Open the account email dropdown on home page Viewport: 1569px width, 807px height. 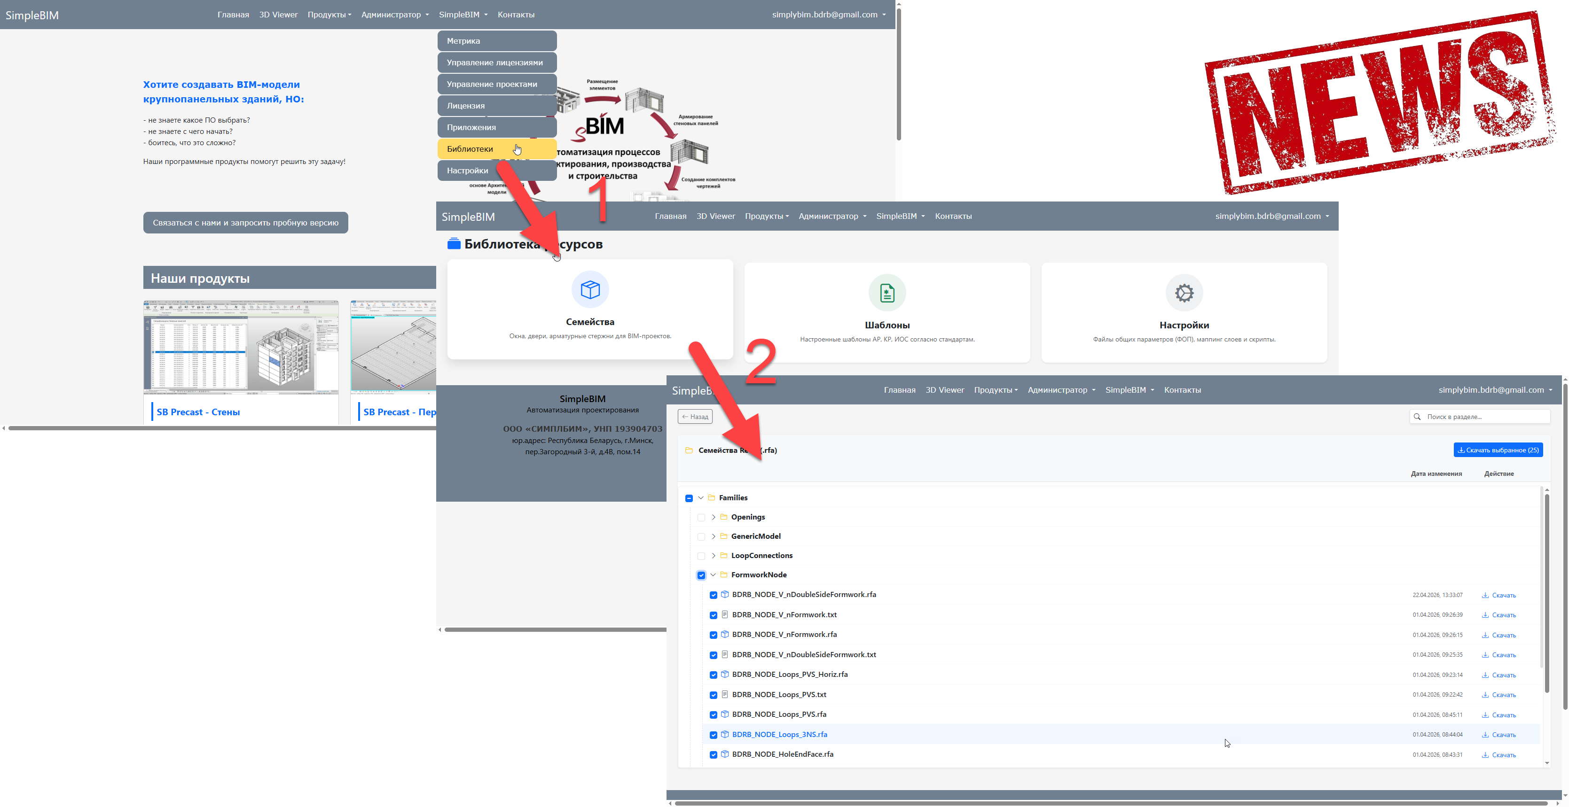point(829,15)
